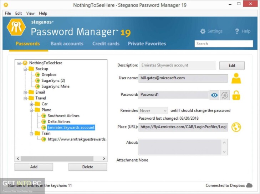
Task: Click the SugarSync Mine entry icon
Action: click(x=37, y=86)
